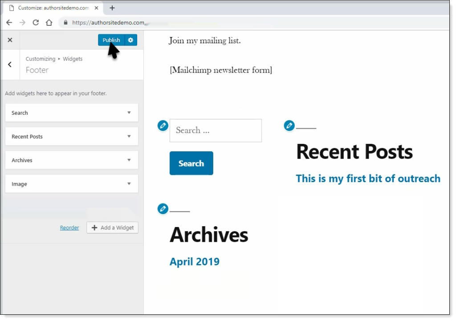Expand the Search widget panel

[x=71, y=113]
